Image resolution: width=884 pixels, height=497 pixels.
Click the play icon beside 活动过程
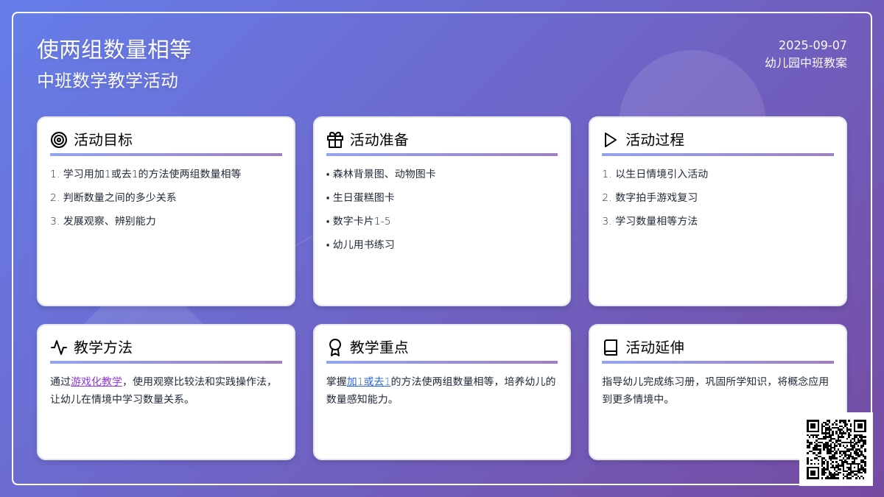611,140
